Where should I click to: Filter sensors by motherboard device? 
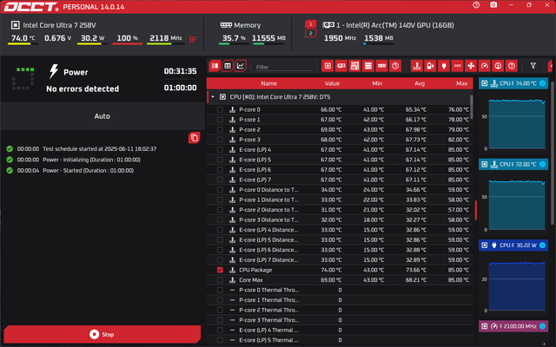tap(354, 66)
